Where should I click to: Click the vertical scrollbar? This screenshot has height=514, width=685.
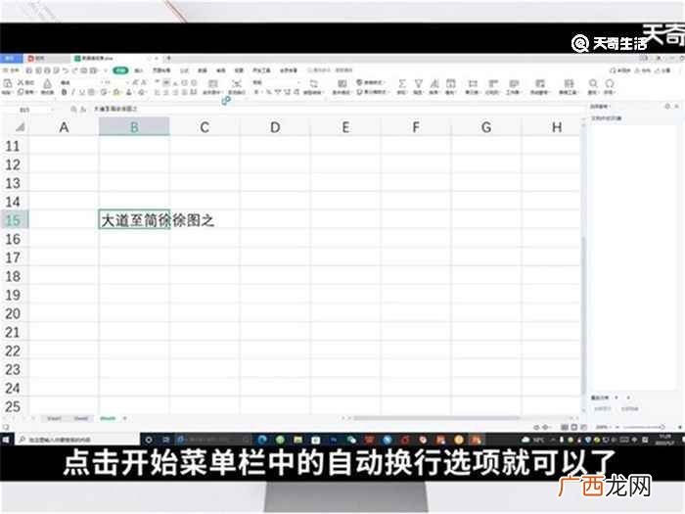[x=584, y=314]
